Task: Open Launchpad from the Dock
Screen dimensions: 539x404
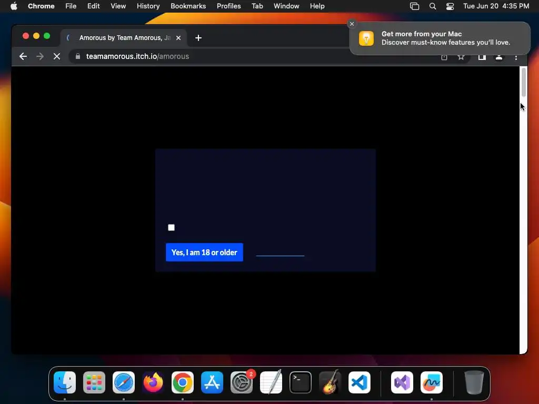Action: (94, 382)
